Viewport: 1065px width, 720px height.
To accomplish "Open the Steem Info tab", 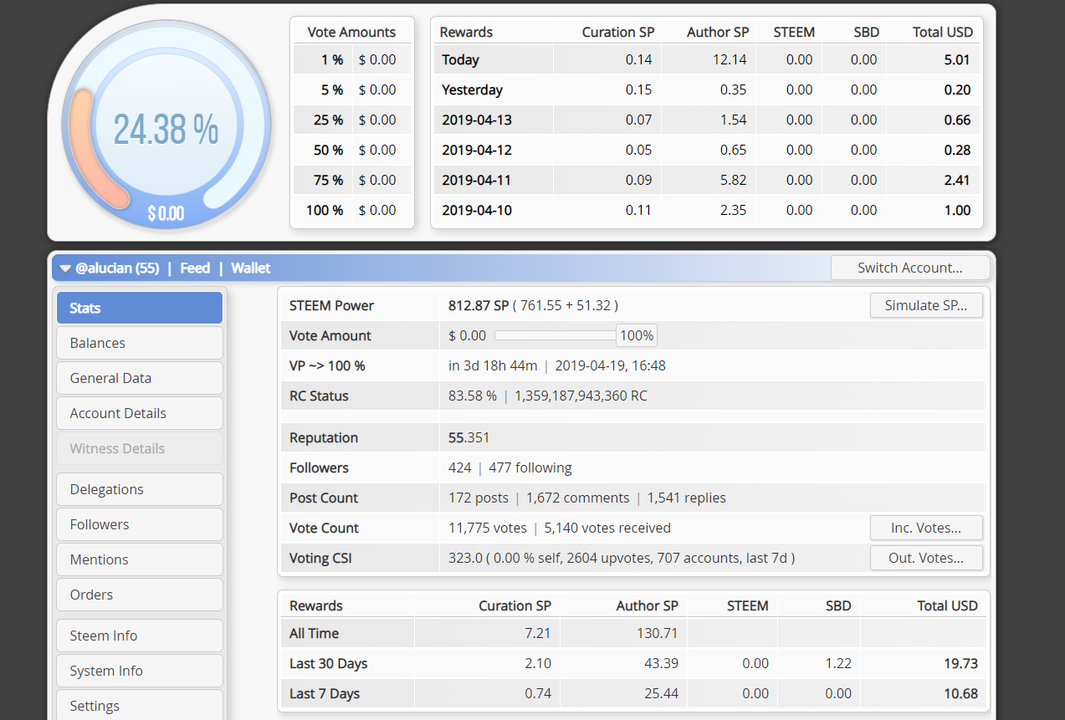I will pos(140,636).
